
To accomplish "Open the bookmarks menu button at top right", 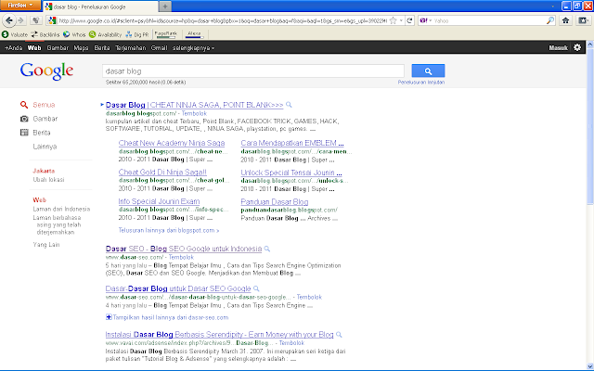I will coord(584,20).
